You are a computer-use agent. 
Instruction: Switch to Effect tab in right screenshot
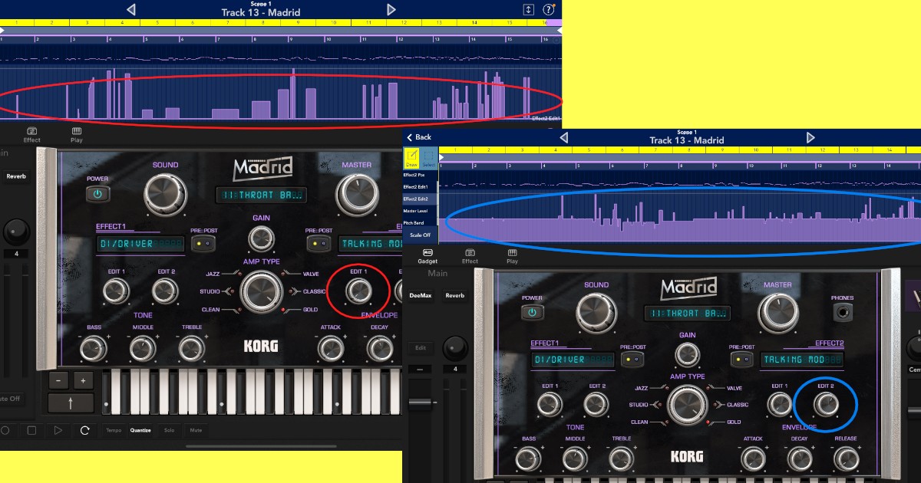(470, 256)
